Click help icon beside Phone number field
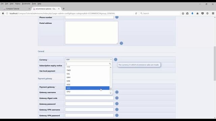The height and width of the screenshot is (121, 216). click(117, 17)
